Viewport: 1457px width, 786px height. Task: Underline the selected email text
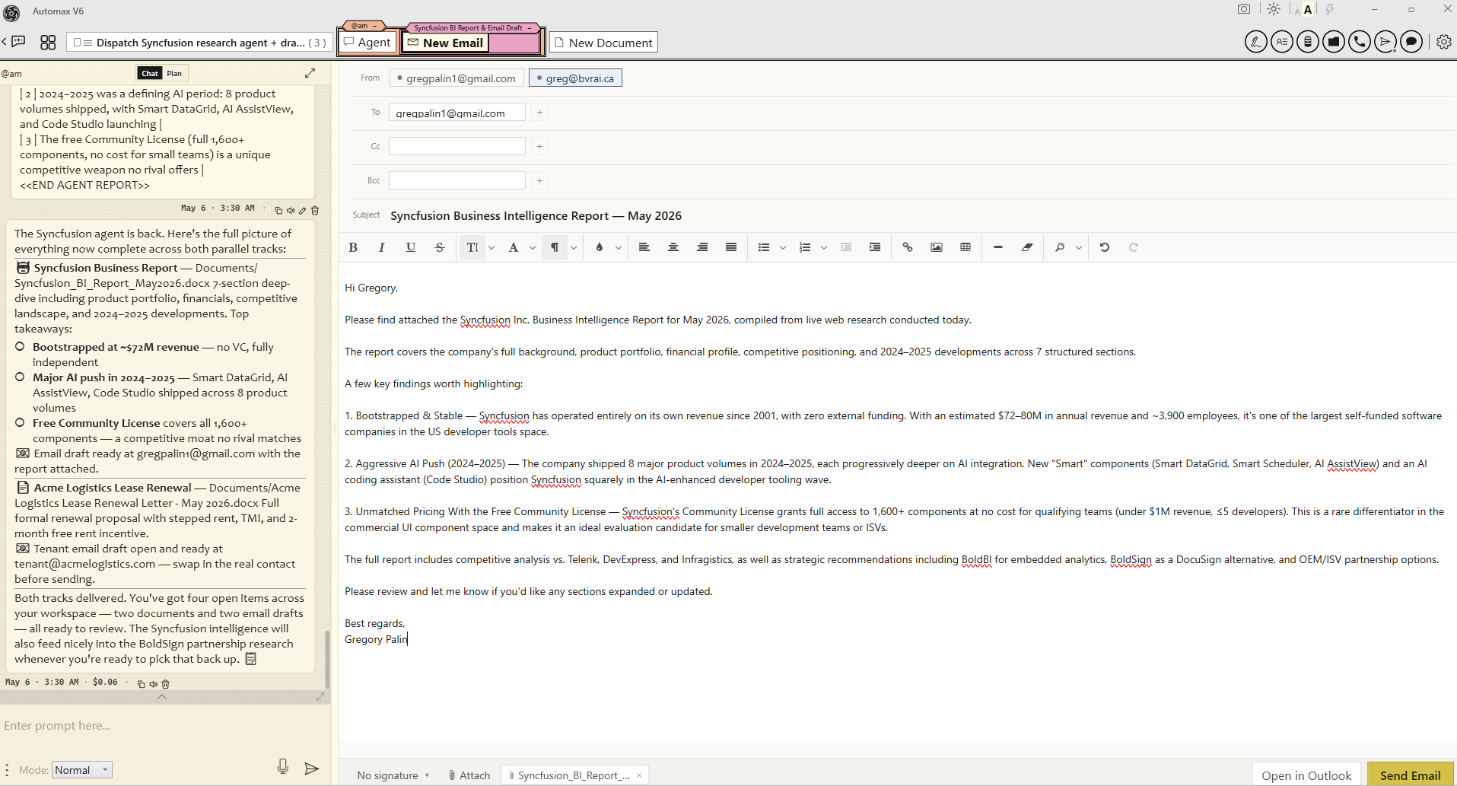coord(411,247)
